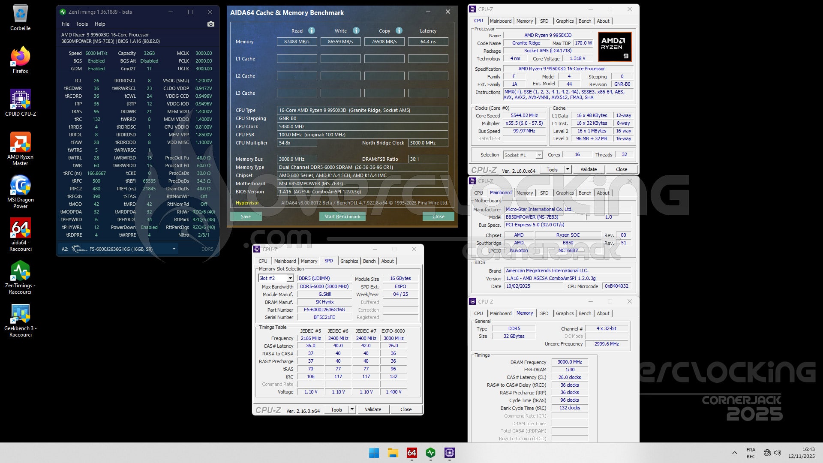
Task: Open the FRA BEC language switcher
Action: click(x=751, y=453)
